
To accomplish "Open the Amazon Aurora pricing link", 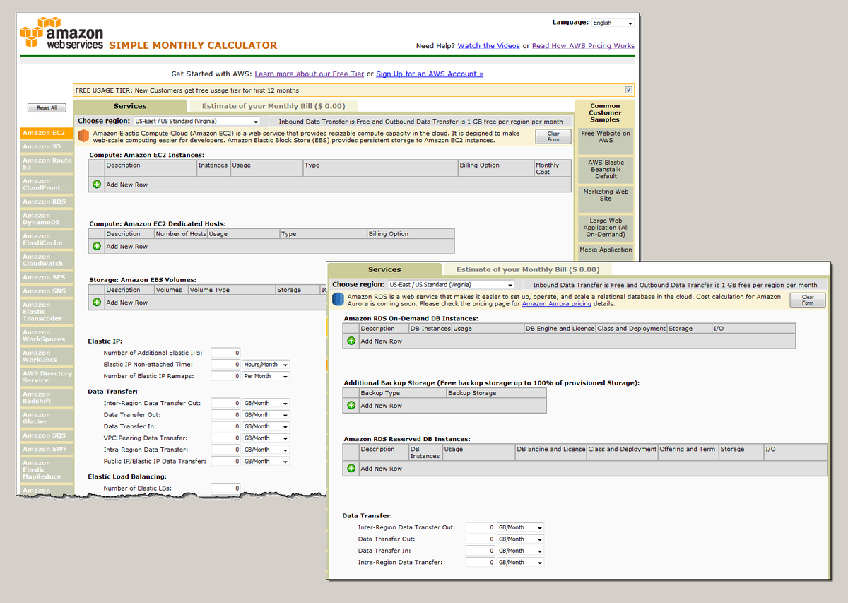I will pyautogui.click(x=557, y=304).
